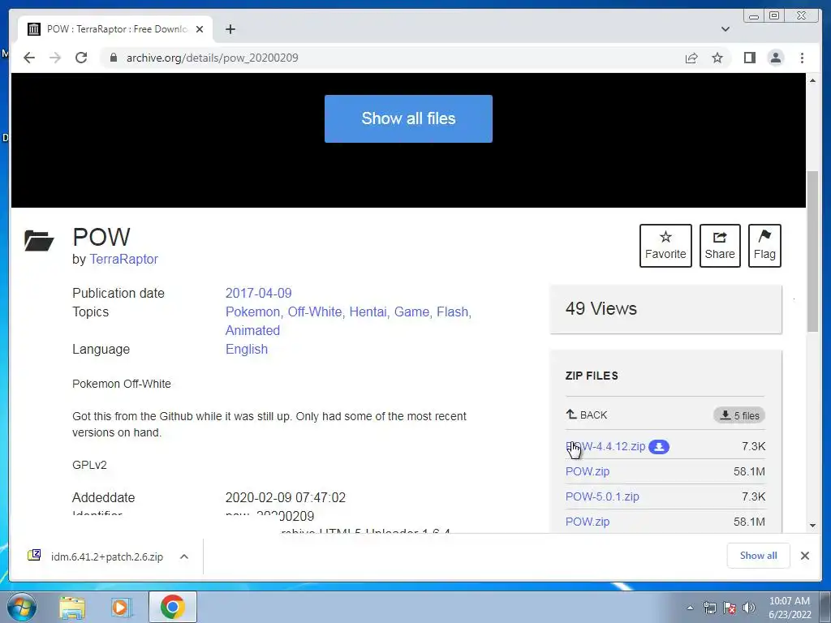831x623 pixels.
Task: Close the downloads bar
Action: 804,556
